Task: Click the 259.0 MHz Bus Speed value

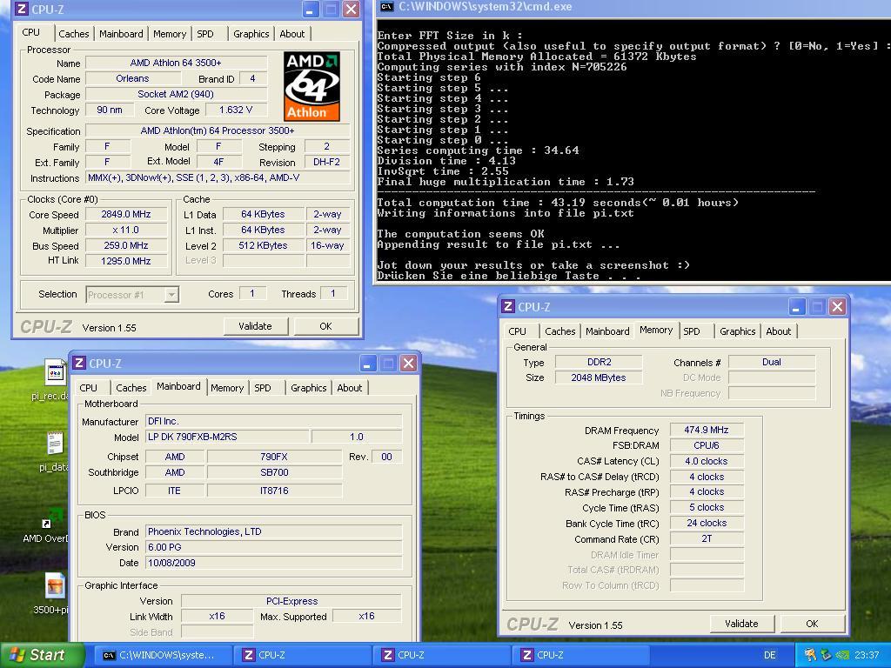Action: pyautogui.click(x=126, y=245)
